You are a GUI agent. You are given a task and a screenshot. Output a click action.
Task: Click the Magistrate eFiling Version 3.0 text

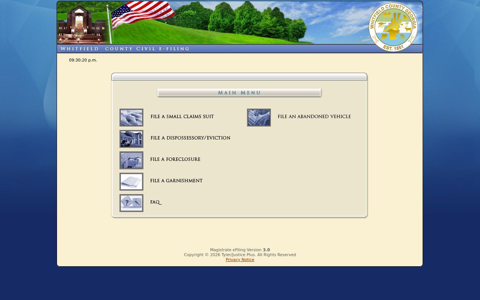click(x=240, y=250)
